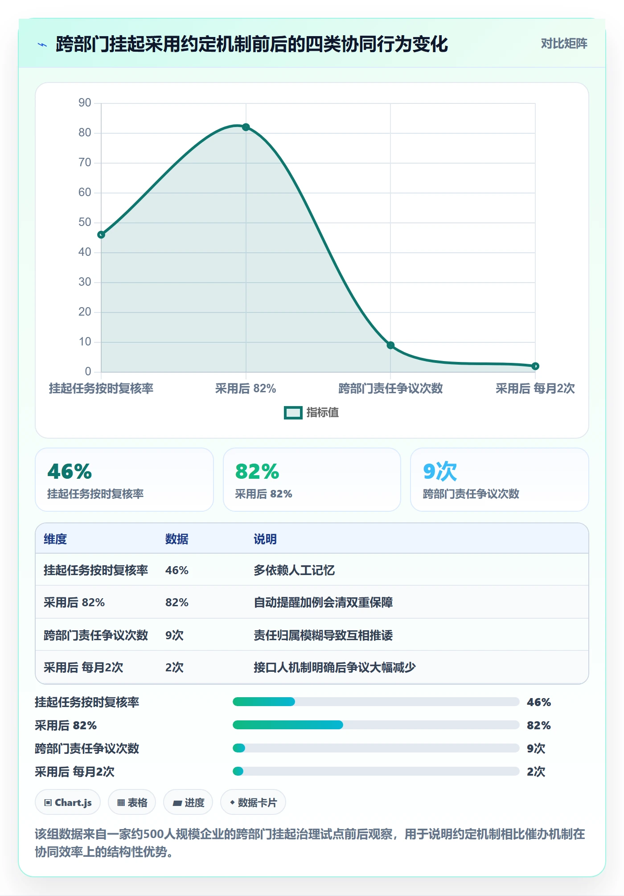This screenshot has height=896, width=624.
Task: Click the grid icon in 表格 tag
Action: click(121, 803)
